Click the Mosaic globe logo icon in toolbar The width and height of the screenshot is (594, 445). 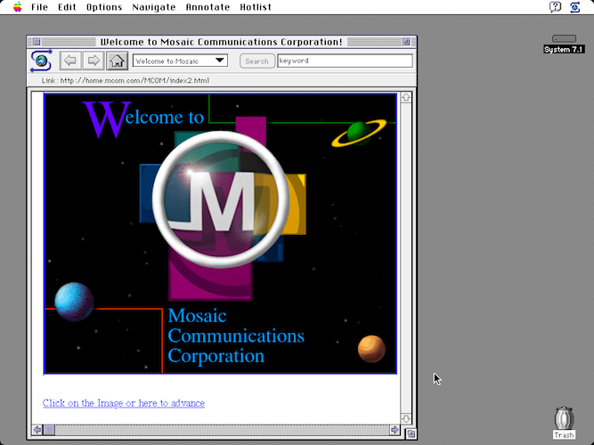pyautogui.click(x=41, y=61)
